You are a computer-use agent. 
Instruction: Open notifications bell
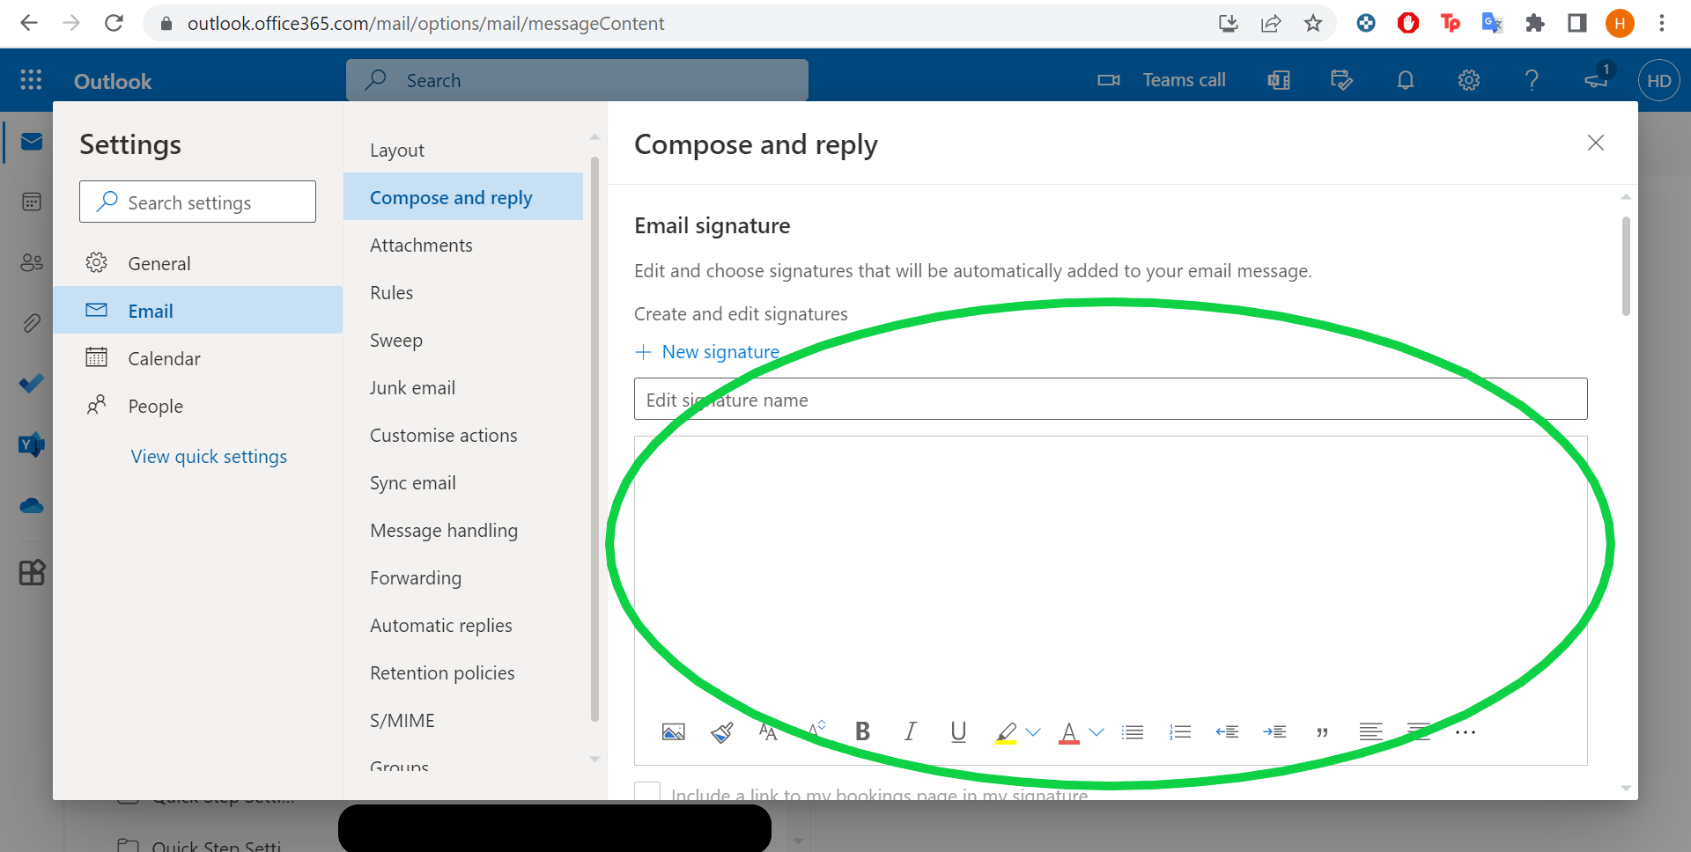pyautogui.click(x=1406, y=80)
